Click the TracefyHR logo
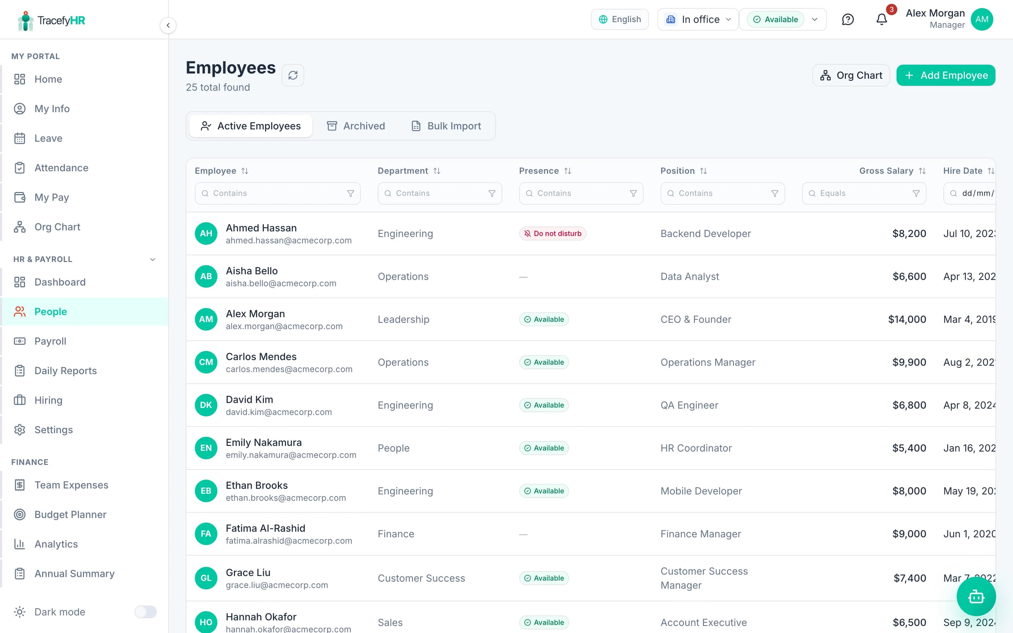 (51, 20)
